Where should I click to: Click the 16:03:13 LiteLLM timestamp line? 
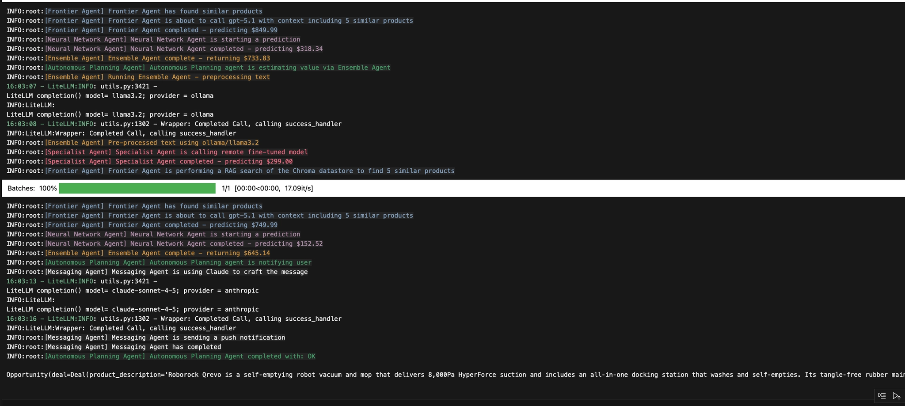pyautogui.click(x=82, y=281)
